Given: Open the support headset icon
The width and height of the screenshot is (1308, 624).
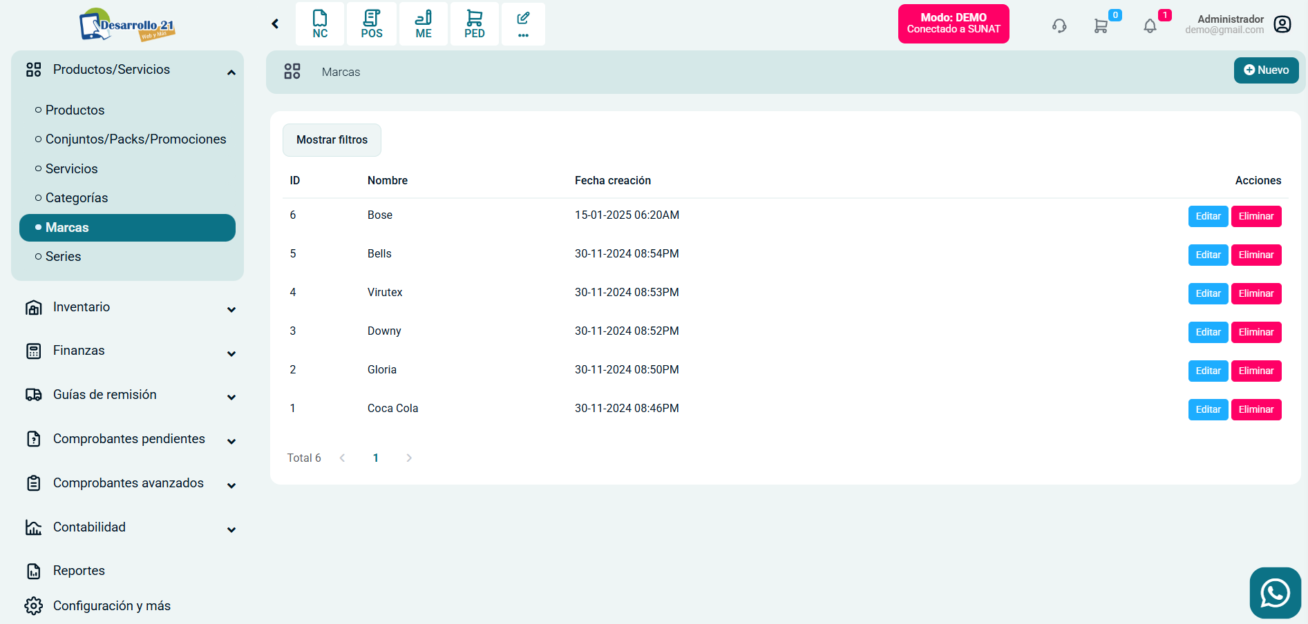Looking at the screenshot, I should point(1059,26).
